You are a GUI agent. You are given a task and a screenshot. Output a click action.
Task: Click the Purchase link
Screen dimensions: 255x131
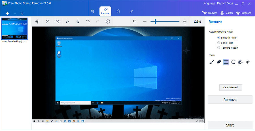coord(210,13)
